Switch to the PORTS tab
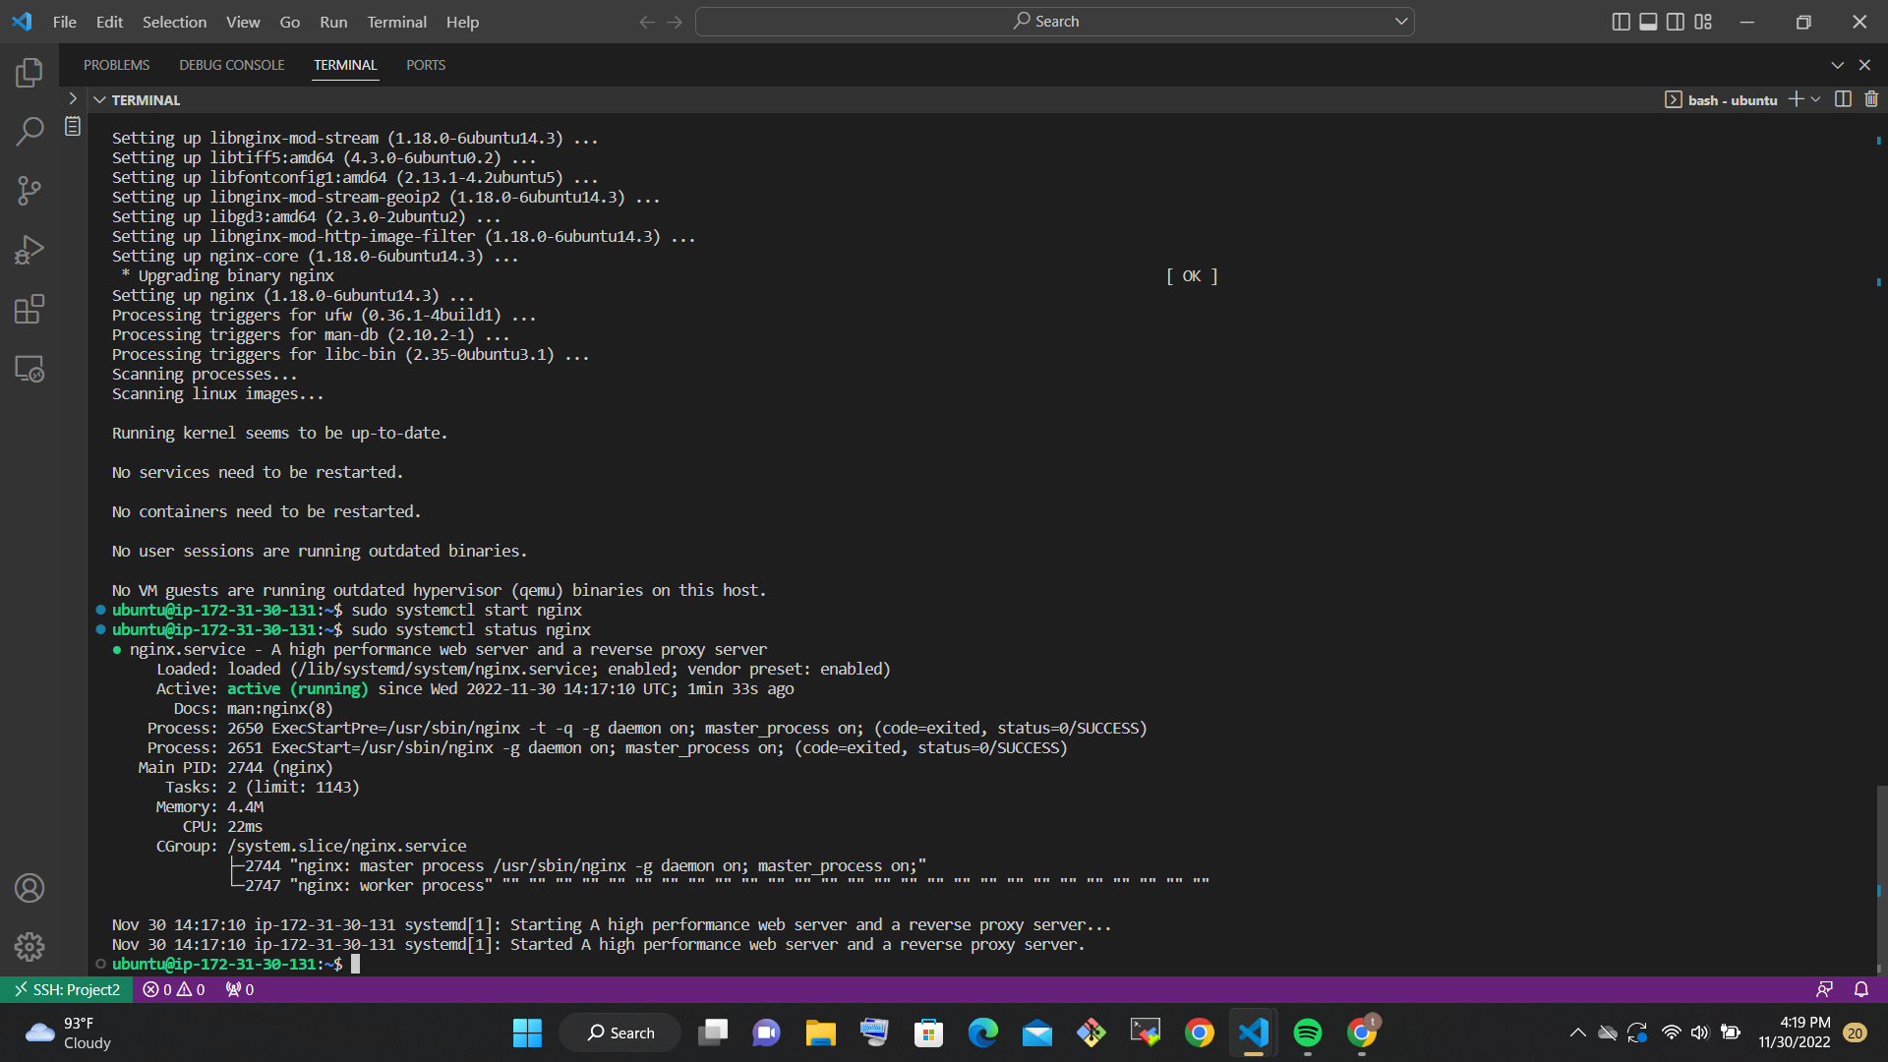Image resolution: width=1888 pixels, height=1062 pixels. pos(426,65)
